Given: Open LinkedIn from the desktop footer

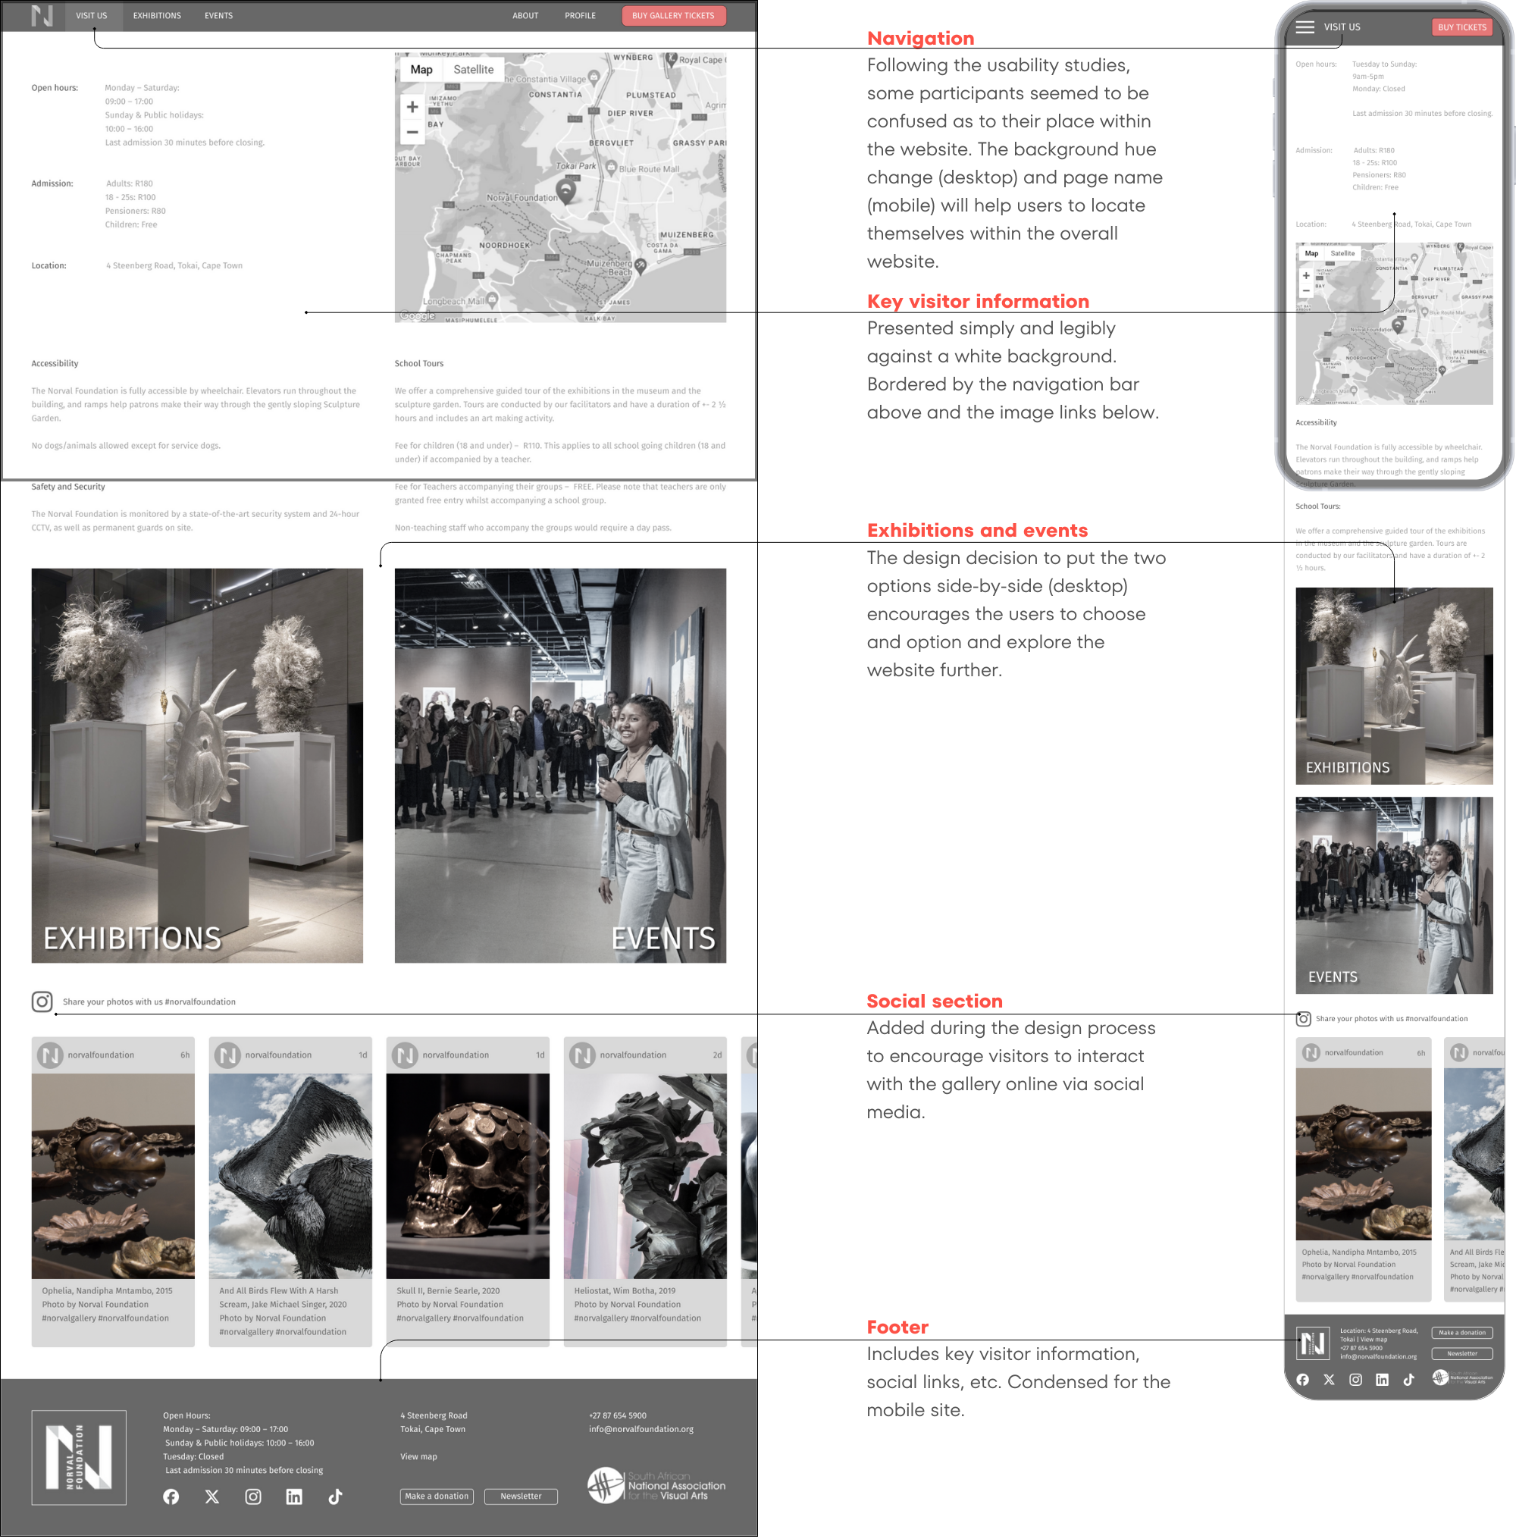Looking at the screenshot, I should pos(295,1497).
